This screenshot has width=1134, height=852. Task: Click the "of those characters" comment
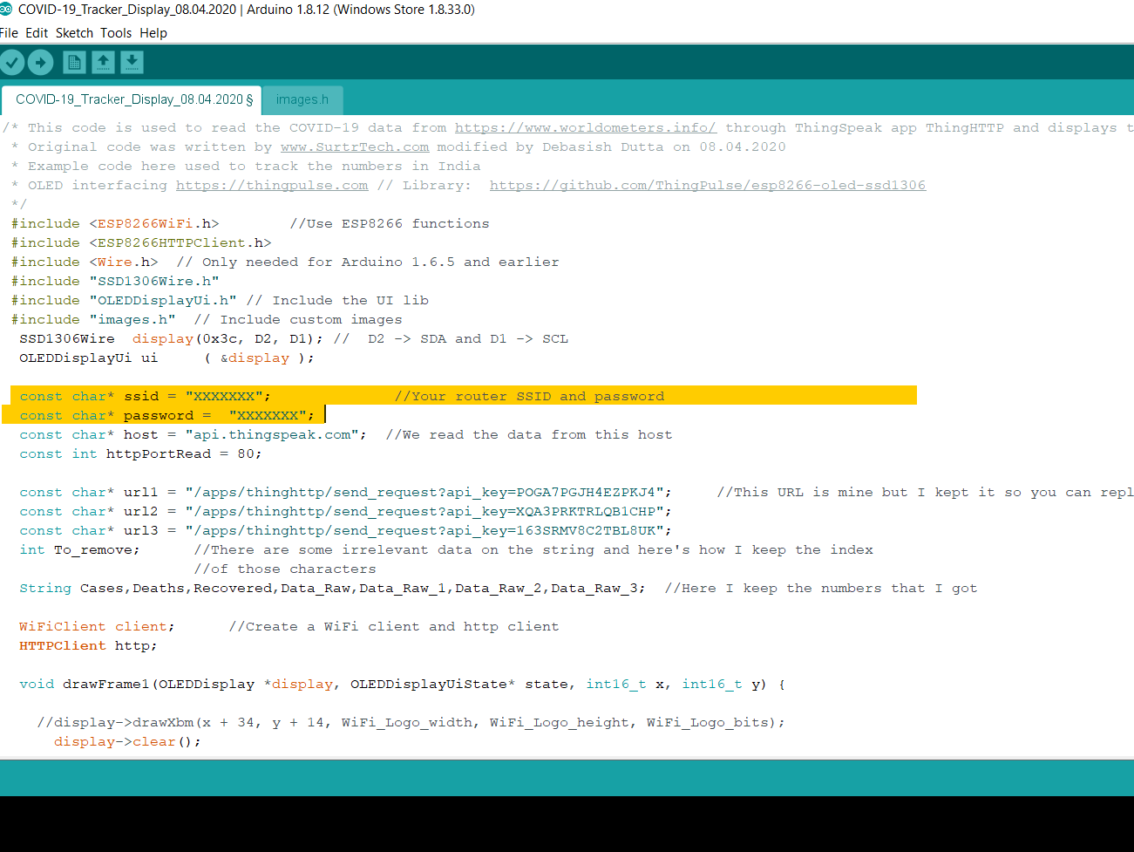pyautogui.click(x=285, y=569)
